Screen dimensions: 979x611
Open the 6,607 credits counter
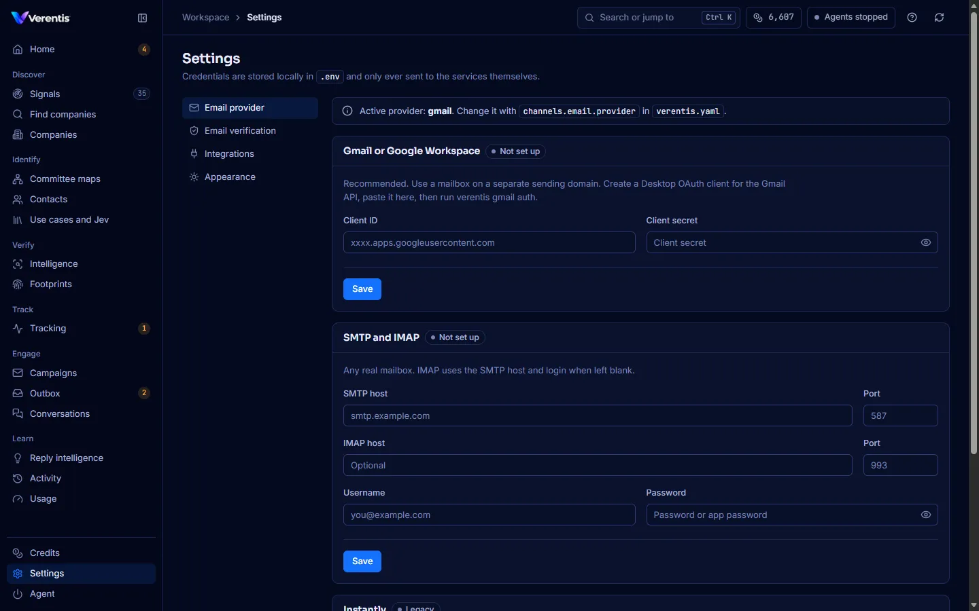(774, 18)
